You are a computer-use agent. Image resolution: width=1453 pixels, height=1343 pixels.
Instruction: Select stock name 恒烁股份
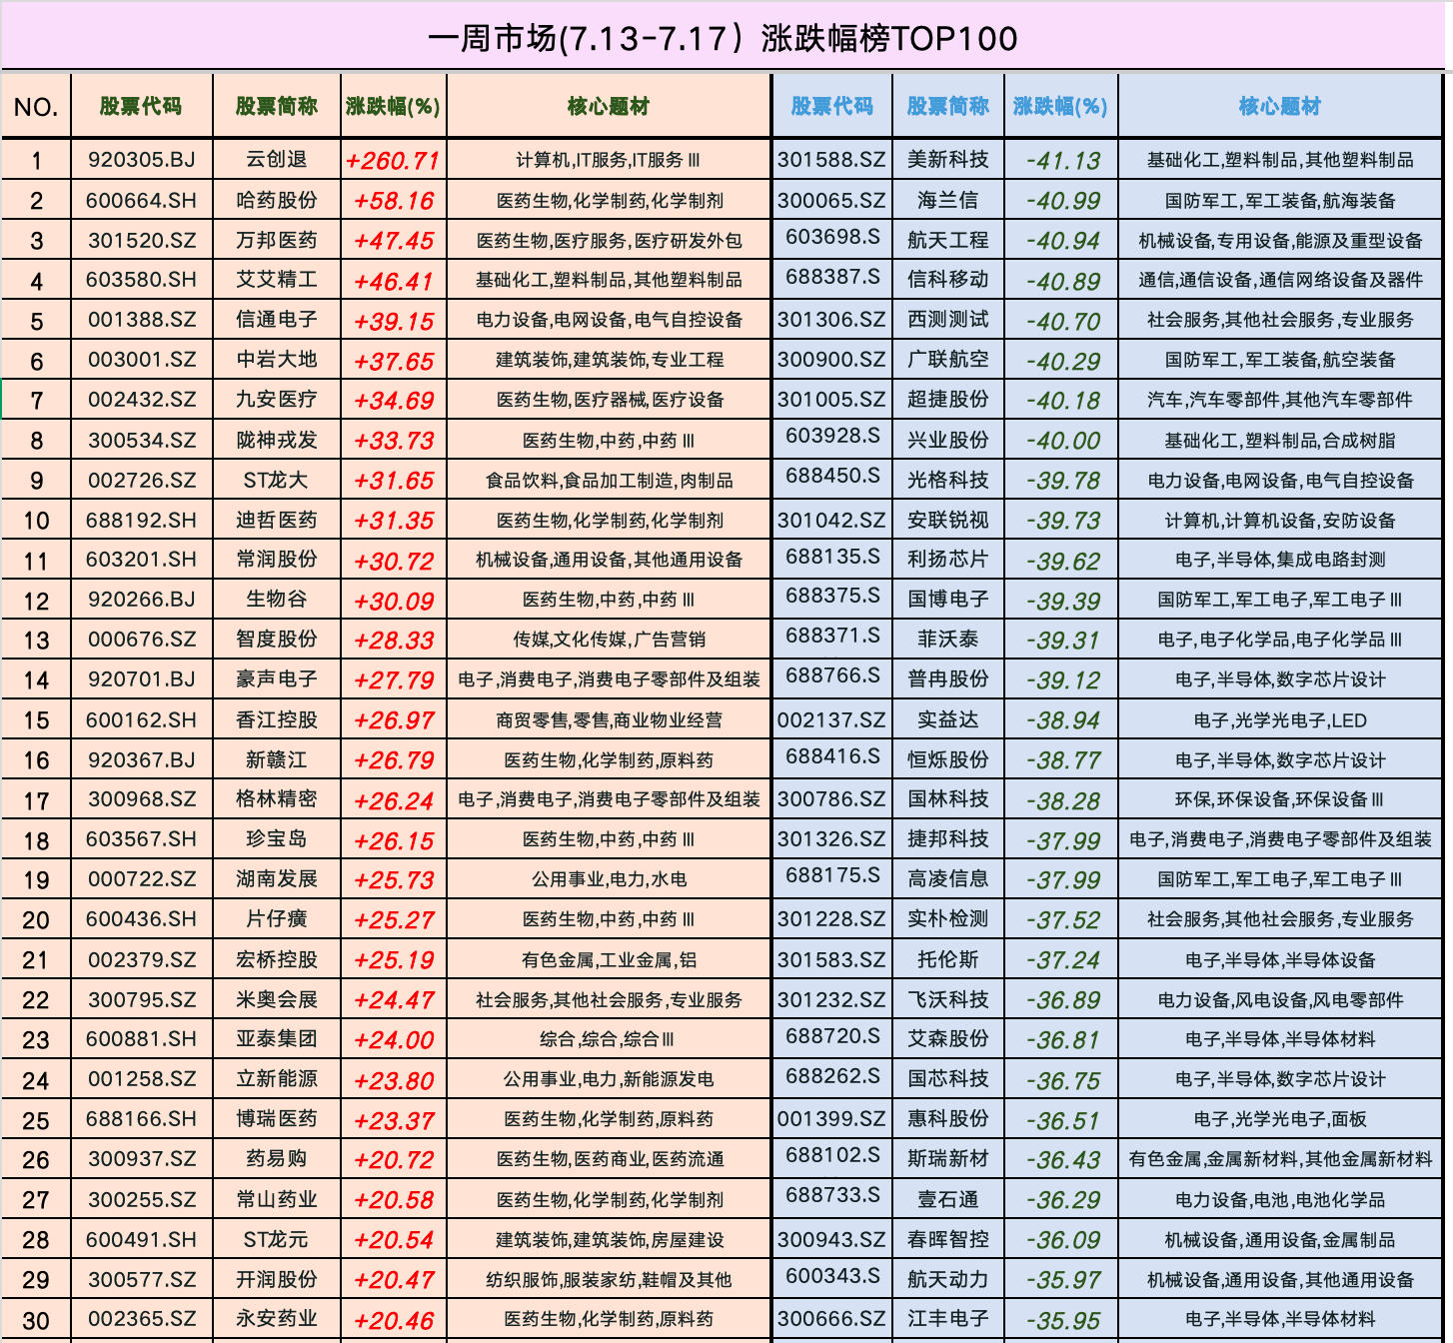pyautogui.click(x=948, y=759)
